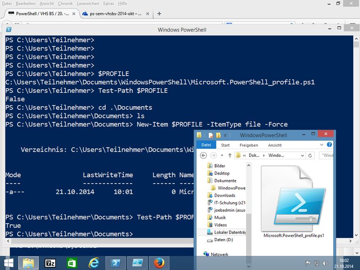This screenshot has width=360, height=270.
Task: Click New Folder icon in Explorer quick access toolbar
Action: (218, 135)
